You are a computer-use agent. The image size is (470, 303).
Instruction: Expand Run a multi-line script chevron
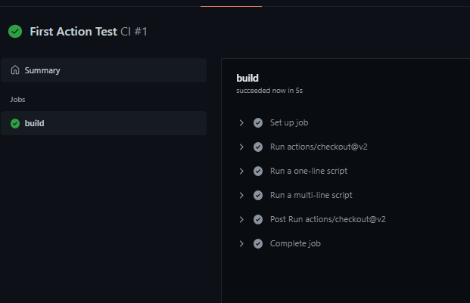tap(241, 195)
